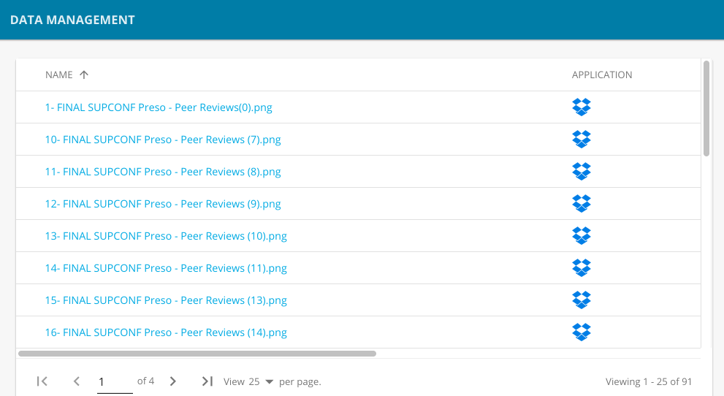Open 12- FINAL SUPCONF Preso - Peer Reviews (9).png
The height and width of the screenshot is (396, 724).
(x=162, y=204)
